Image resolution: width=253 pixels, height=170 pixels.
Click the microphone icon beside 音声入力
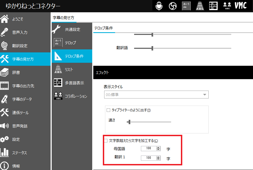(5, 32)
